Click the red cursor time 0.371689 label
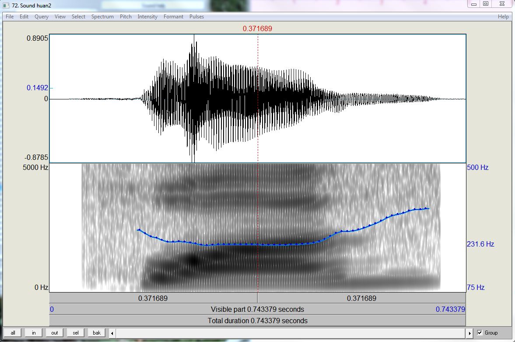 coord(257,28)
